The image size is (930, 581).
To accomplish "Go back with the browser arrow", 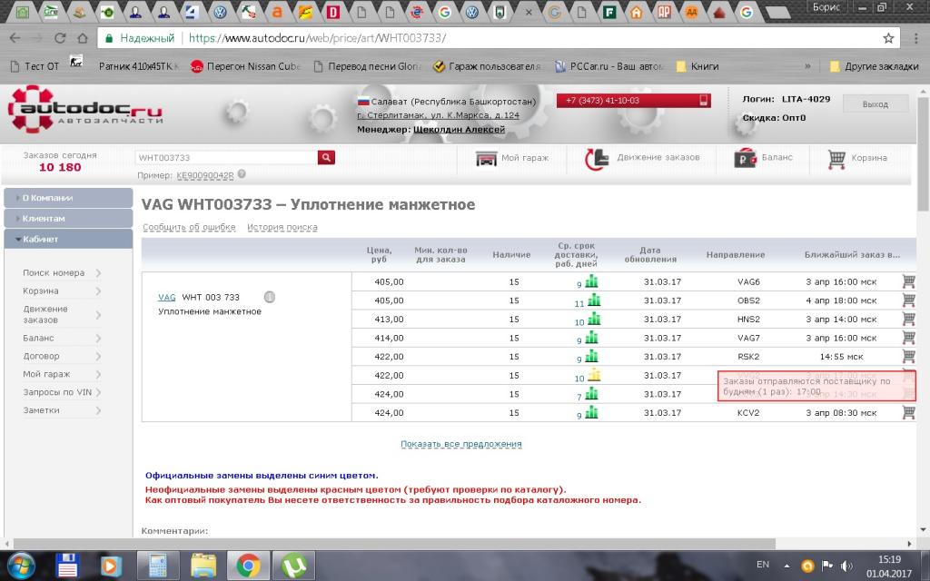I will click(x=15, y=38).
